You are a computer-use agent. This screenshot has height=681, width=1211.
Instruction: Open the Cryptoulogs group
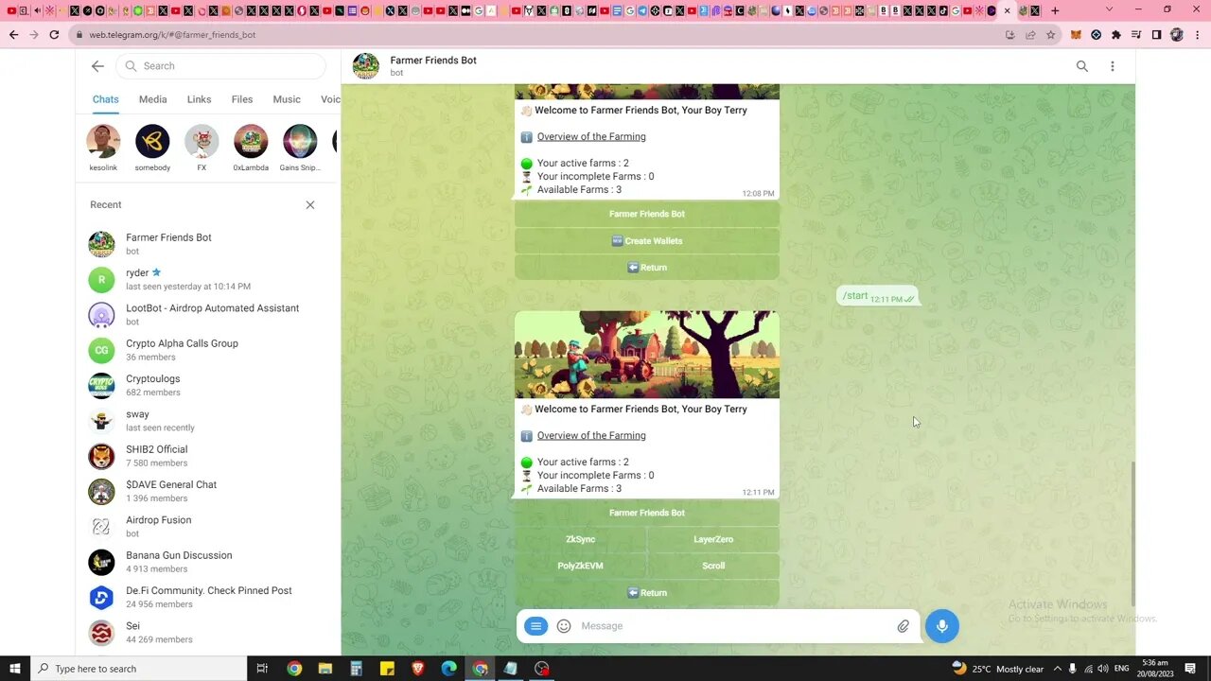coord(207,385)
